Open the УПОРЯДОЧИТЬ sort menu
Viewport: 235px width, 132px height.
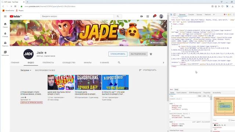(148, 70)
